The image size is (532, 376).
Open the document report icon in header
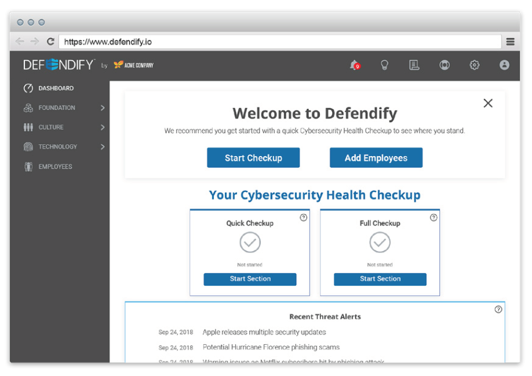414,65
